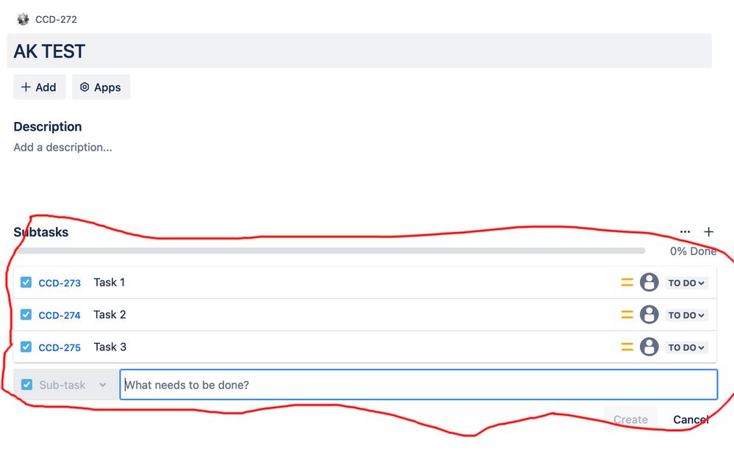Open the CCD-274 subtask link

[x=60, y=315]
